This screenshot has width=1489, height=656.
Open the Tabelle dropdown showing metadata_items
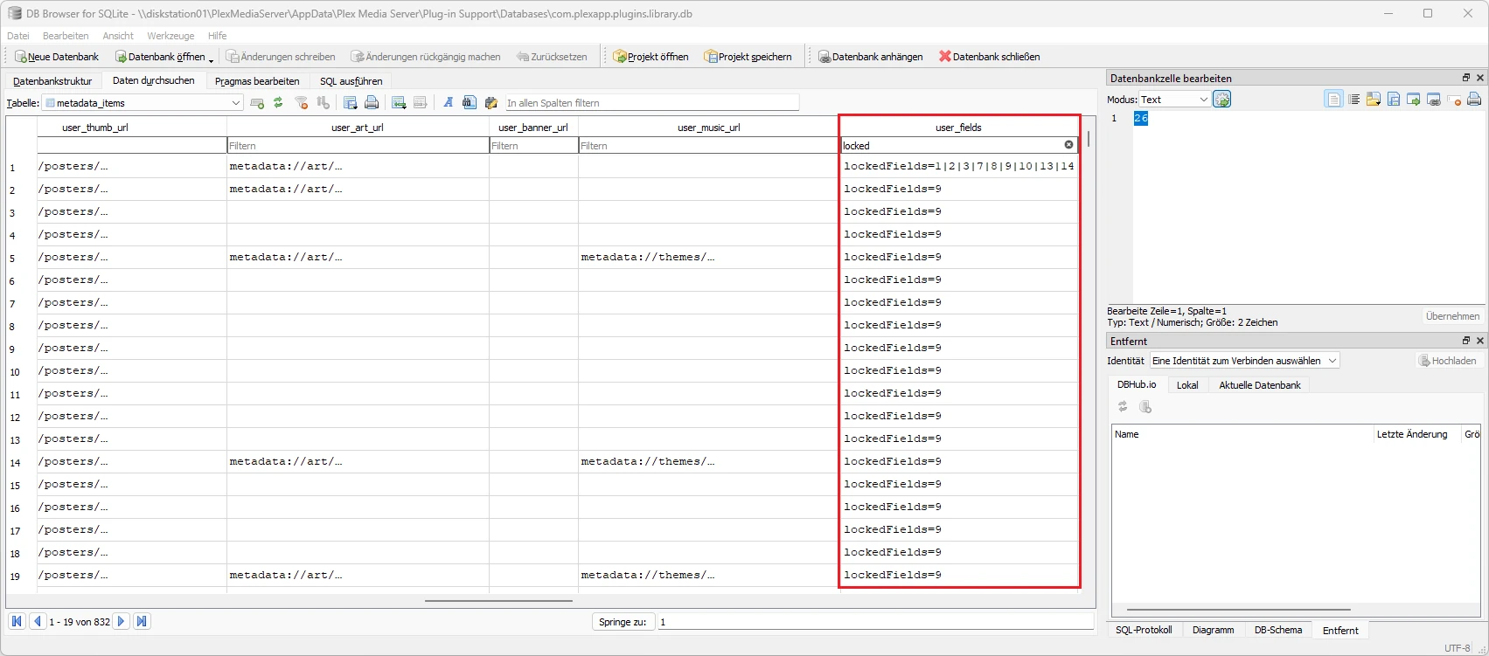tap(143, 103)
